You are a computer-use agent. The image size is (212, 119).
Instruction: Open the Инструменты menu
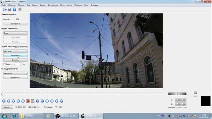(x=66, y=5)
